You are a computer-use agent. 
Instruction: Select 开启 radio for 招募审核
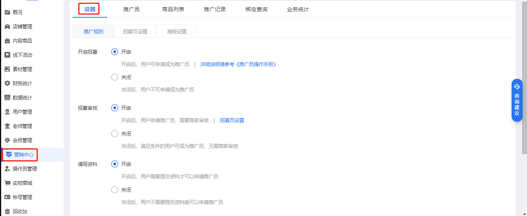(x=114, y=108)
